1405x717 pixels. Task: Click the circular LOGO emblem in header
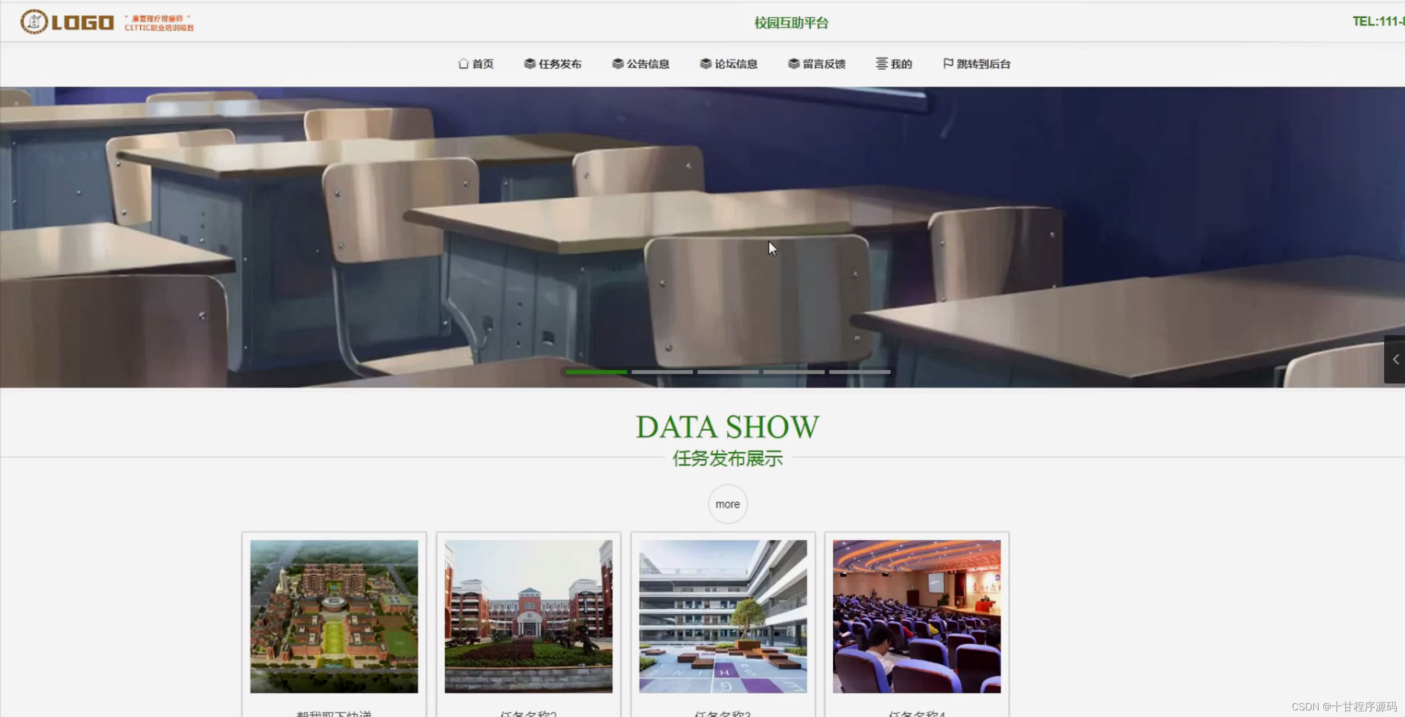34,22
